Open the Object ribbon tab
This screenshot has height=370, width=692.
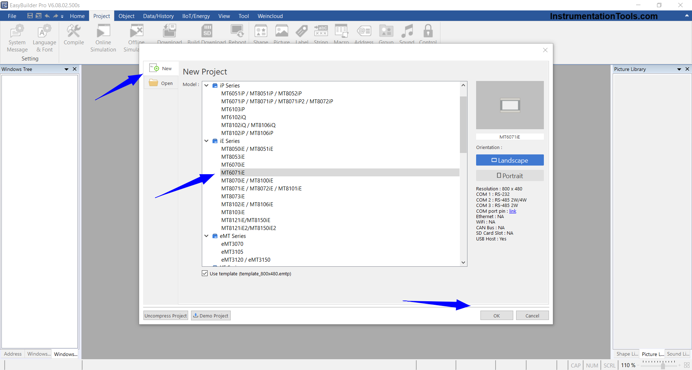click(126, 16)
